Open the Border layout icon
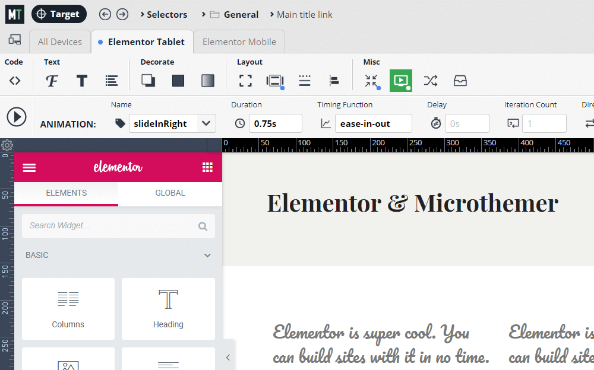Viewport: 594px width, 370px height. 305,81
